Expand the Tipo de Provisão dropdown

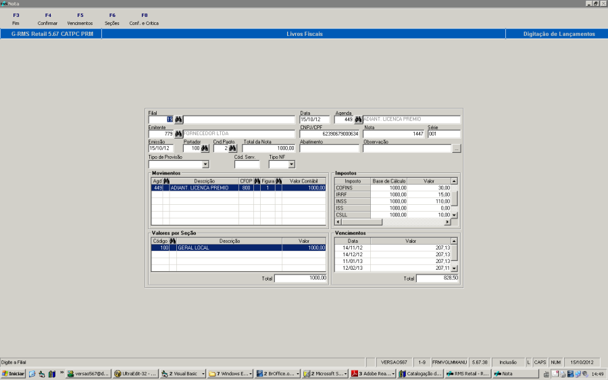[x=205, y=164]
